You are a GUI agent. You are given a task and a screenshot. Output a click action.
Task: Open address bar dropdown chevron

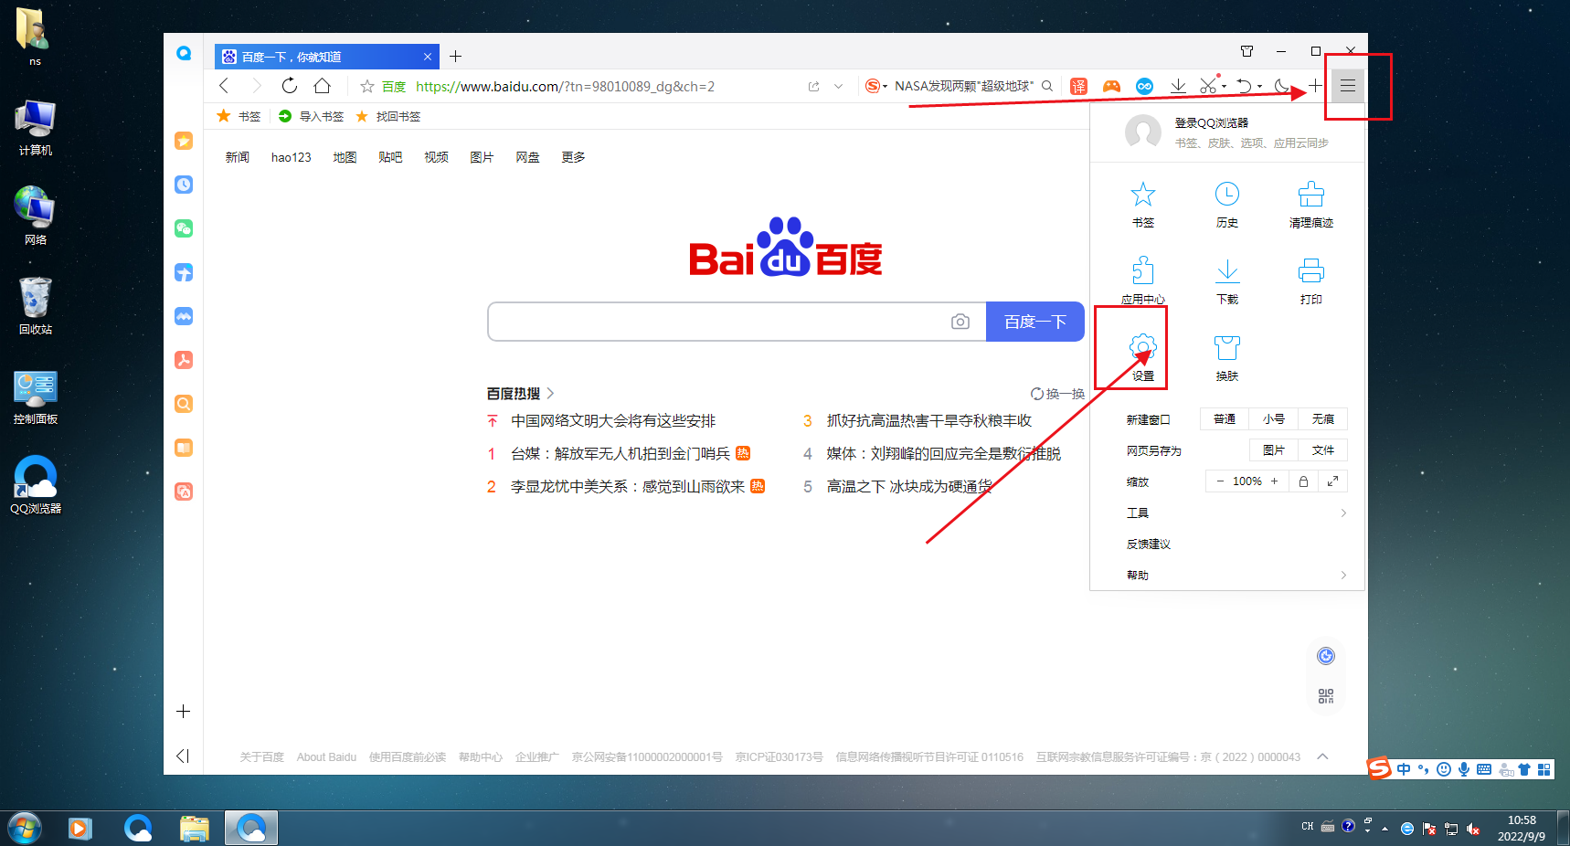point(839,87)
